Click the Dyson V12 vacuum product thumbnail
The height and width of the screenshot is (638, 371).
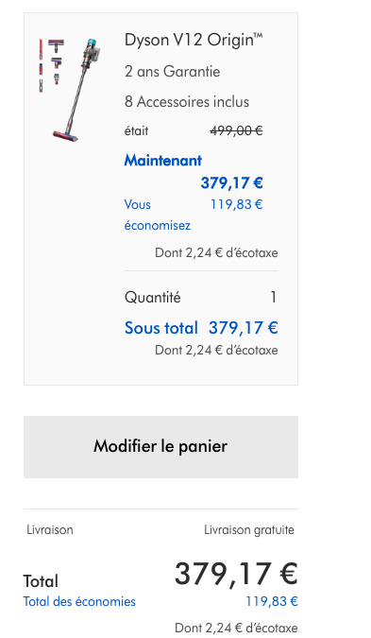click(x=70, y=90)
